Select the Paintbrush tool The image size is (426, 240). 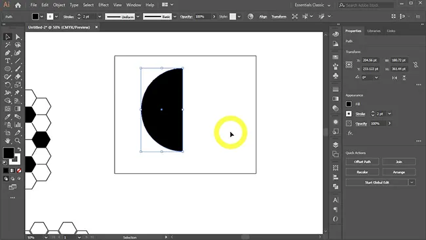(x=18, y=69)
